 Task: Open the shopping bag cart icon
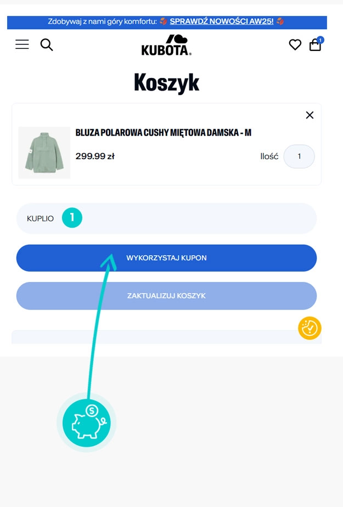point(315,46)
